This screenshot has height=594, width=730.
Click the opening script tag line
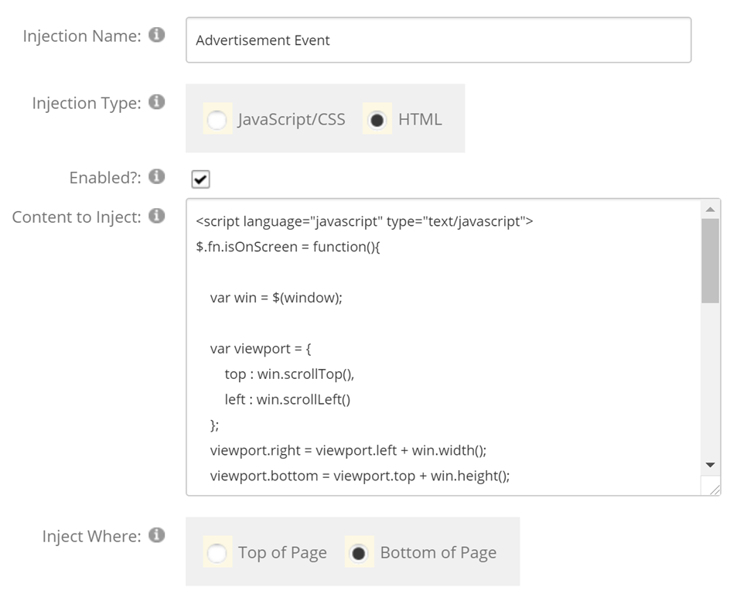point(364,221)
